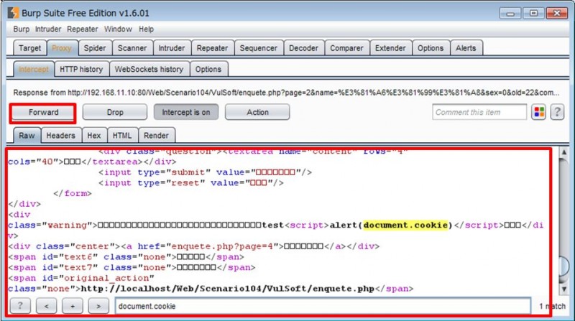Click the help question mark beside comment field
575x321 pixels.
pos(557,112)
